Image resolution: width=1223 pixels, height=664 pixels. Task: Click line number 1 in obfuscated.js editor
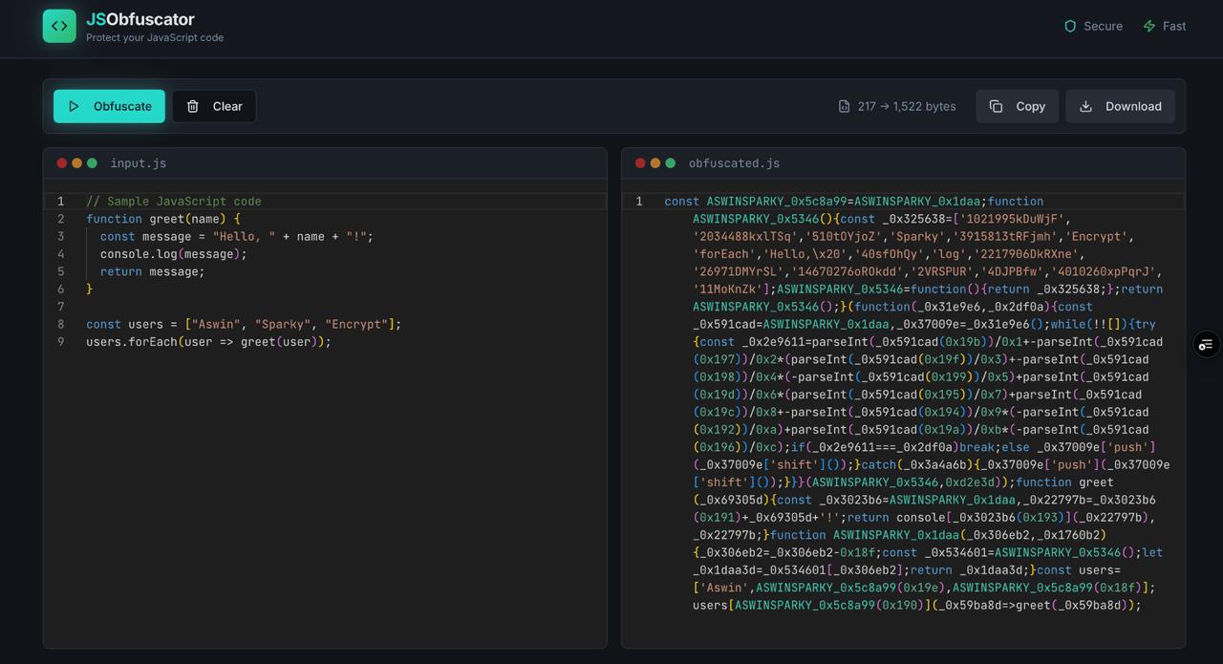click(639, 202)
